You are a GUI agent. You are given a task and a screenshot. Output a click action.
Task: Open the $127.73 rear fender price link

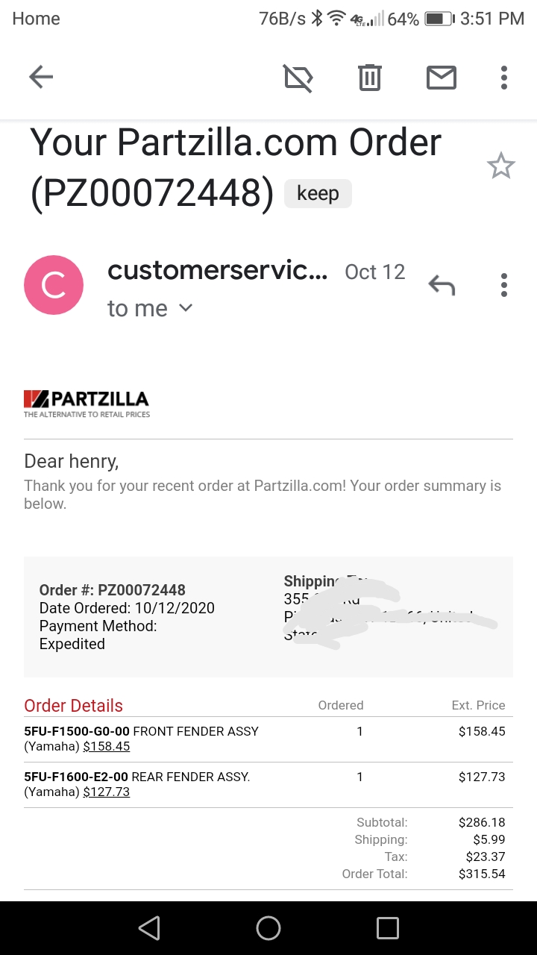point(107,791)
